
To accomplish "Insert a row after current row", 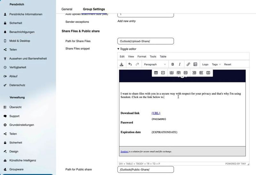I will (179, 73).
